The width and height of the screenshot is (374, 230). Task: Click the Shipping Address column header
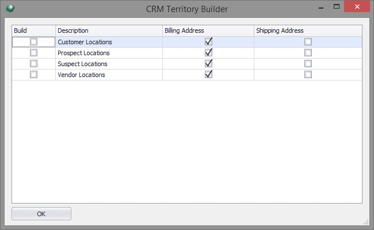coord(308,30)
